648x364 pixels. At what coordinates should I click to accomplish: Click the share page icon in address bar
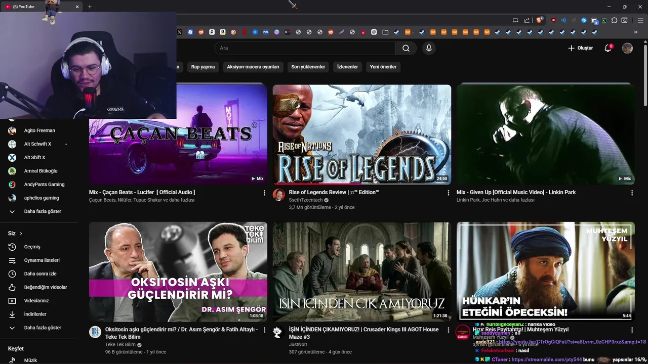coord(526,20)
